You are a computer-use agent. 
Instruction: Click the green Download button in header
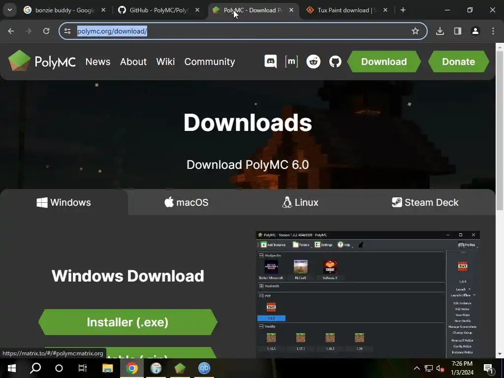tap(384, 62)
